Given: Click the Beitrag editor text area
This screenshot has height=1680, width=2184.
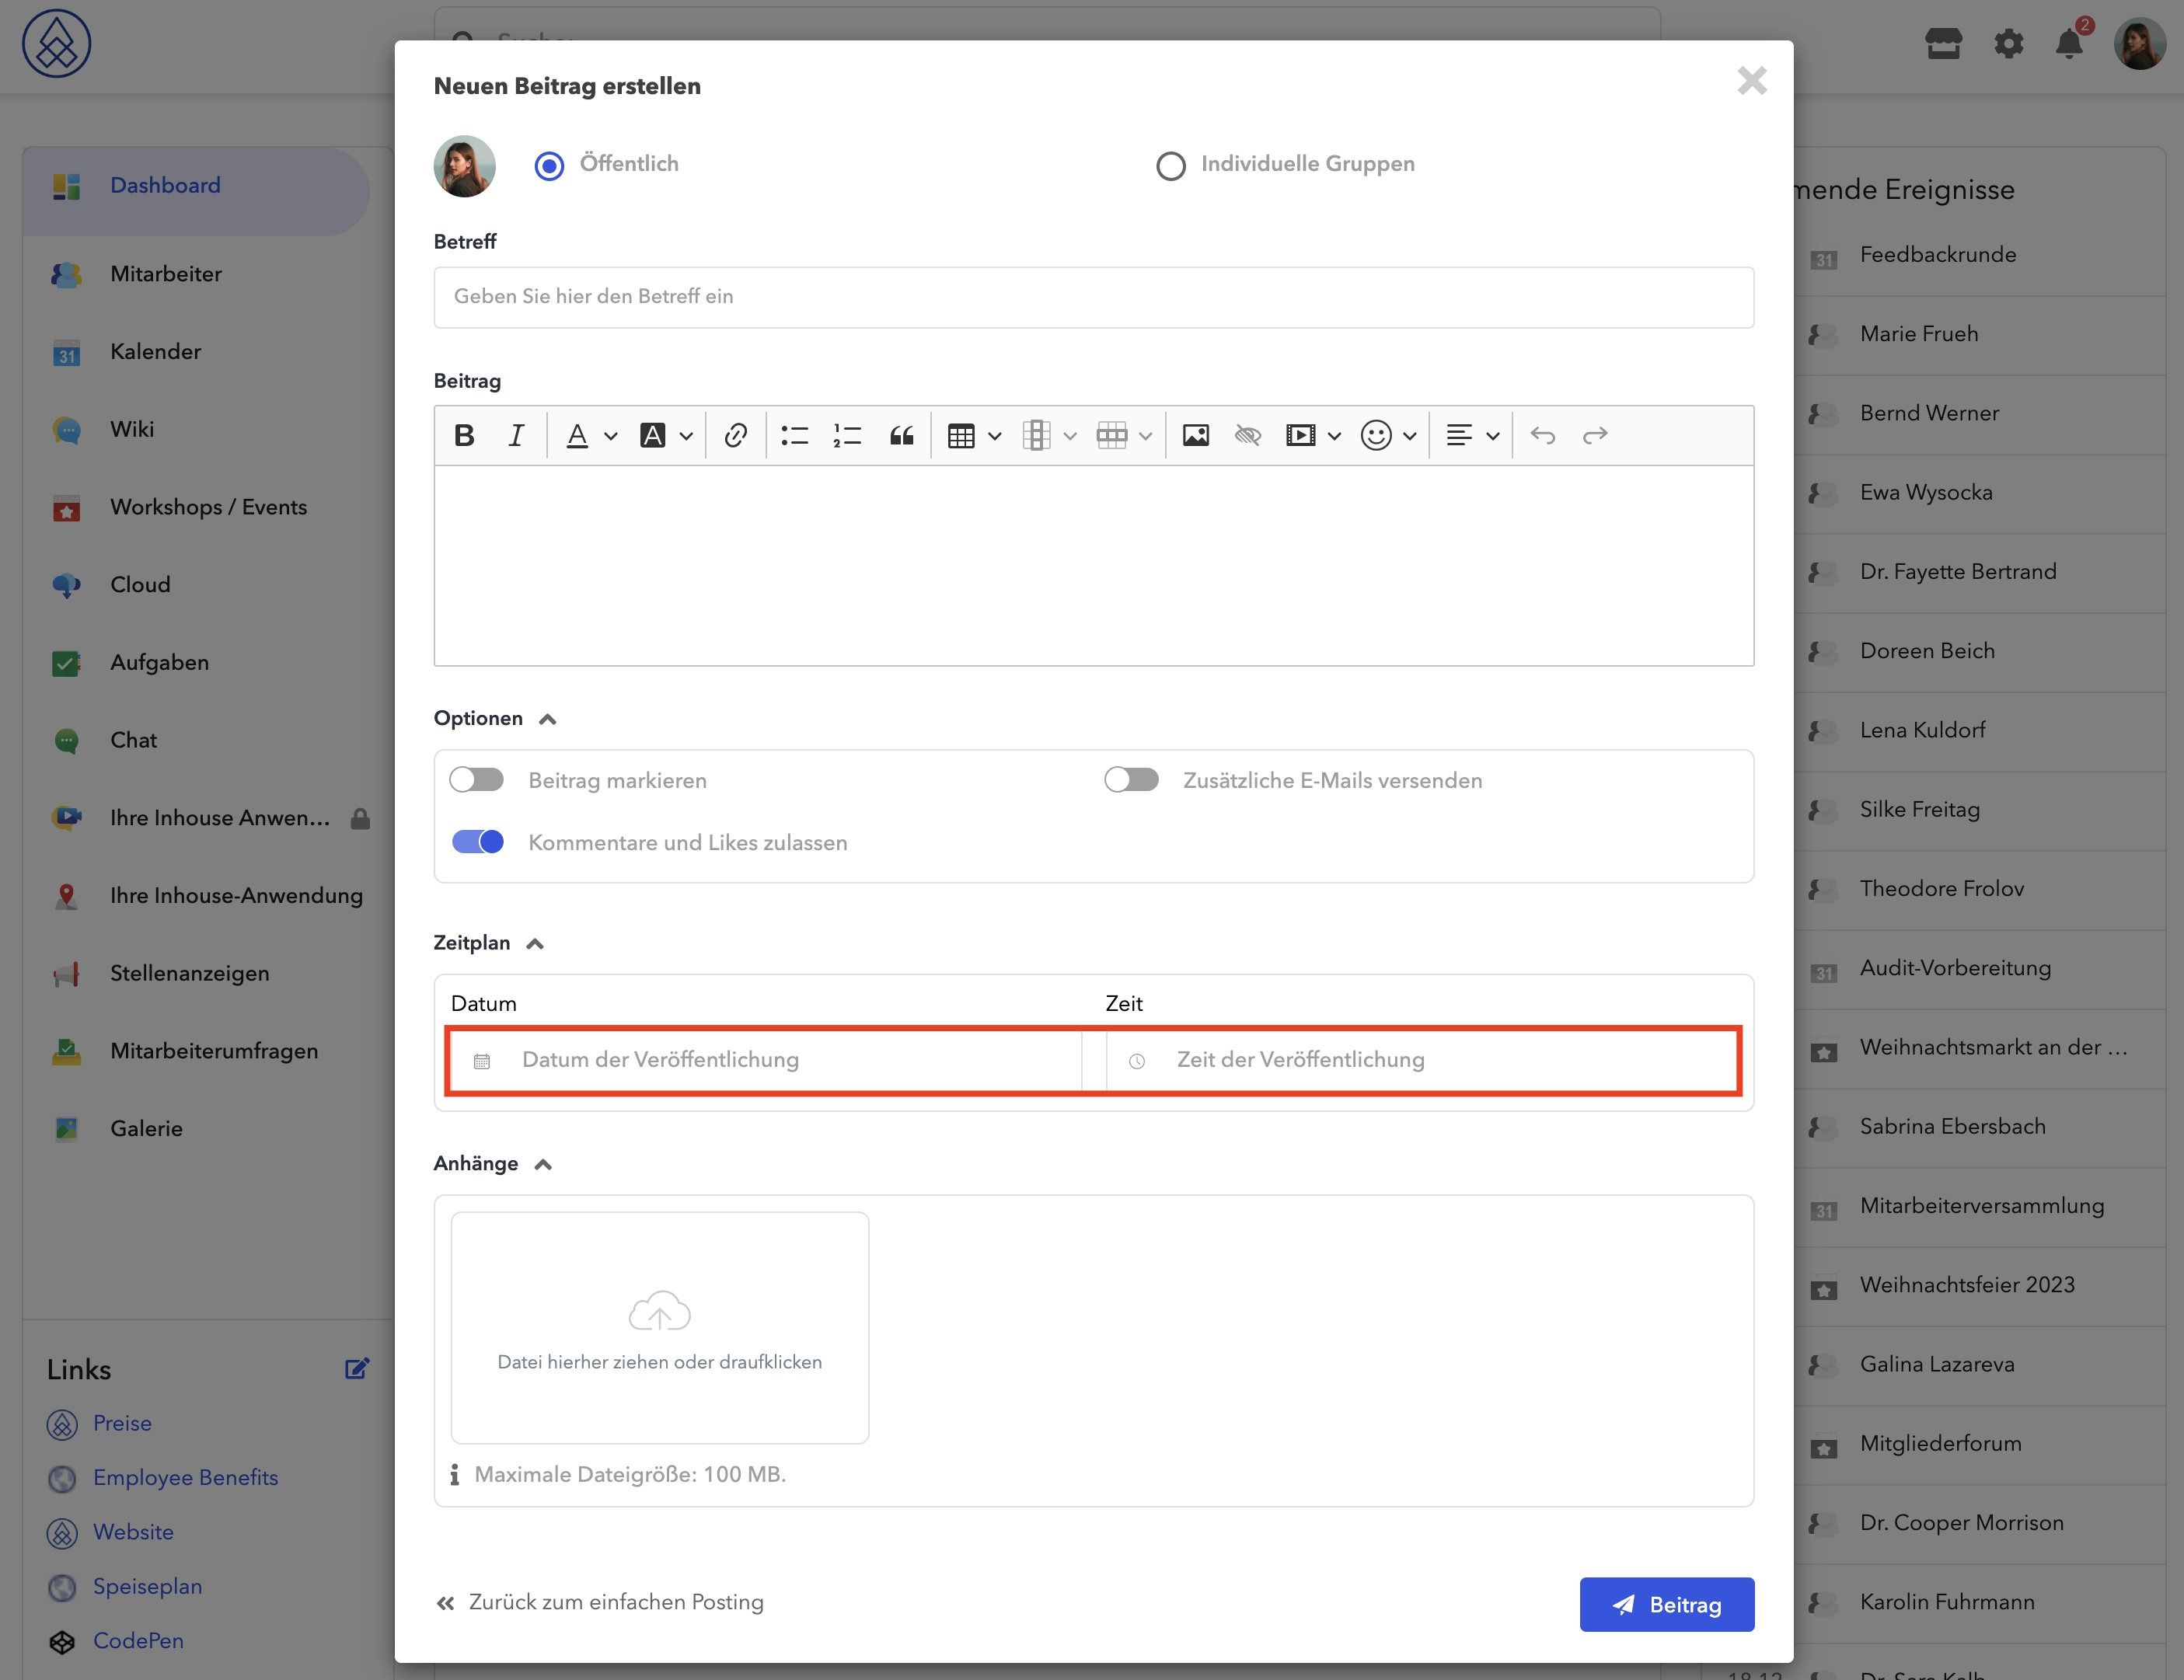Looking at the screenshot, I should (x=1093, y=565).
